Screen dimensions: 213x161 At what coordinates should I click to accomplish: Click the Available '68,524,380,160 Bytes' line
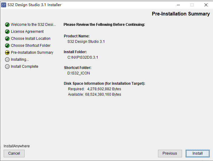(x=94, y=94)
